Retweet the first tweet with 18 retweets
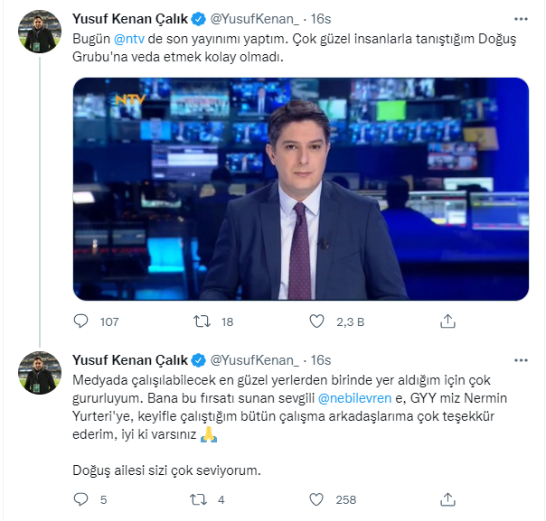Viewport: 546px width, 521px height. [x=202, y=321]
